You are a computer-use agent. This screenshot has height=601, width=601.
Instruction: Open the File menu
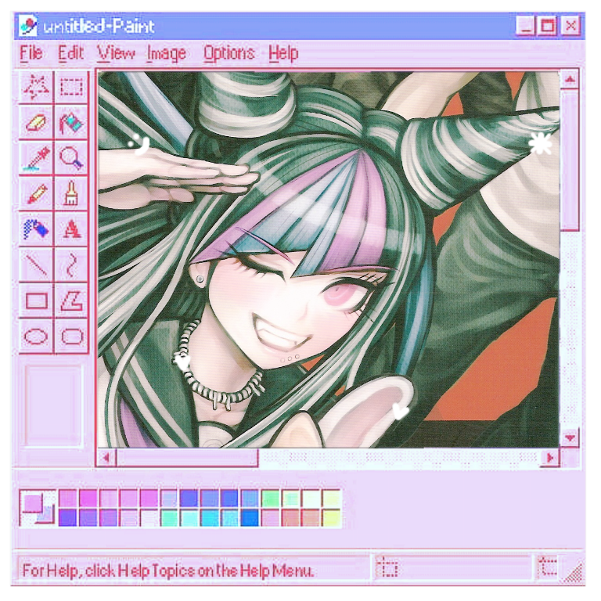tap(31, 53)
